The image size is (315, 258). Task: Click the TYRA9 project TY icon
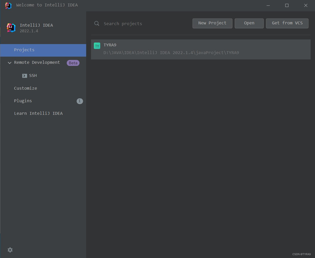point(97,46)
